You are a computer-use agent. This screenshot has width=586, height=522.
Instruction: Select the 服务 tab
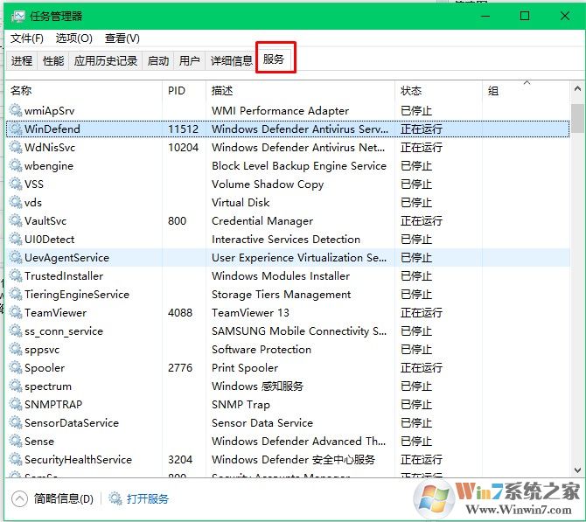point(276,59)
